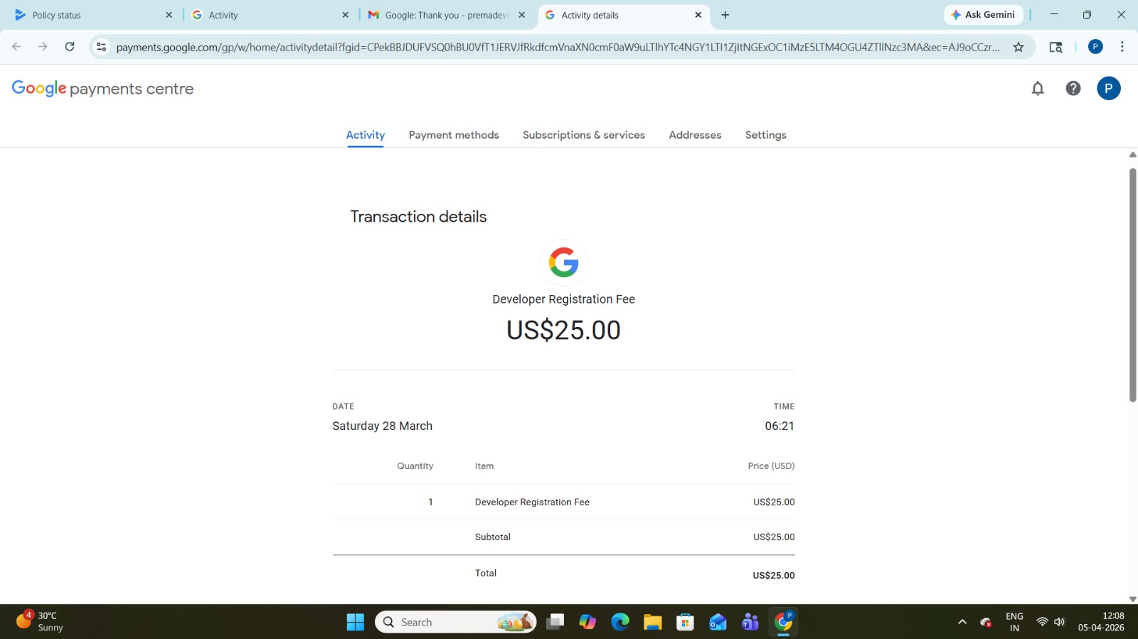Click the help question mark icon
1138x639 pixels.
click(1073, 88)
